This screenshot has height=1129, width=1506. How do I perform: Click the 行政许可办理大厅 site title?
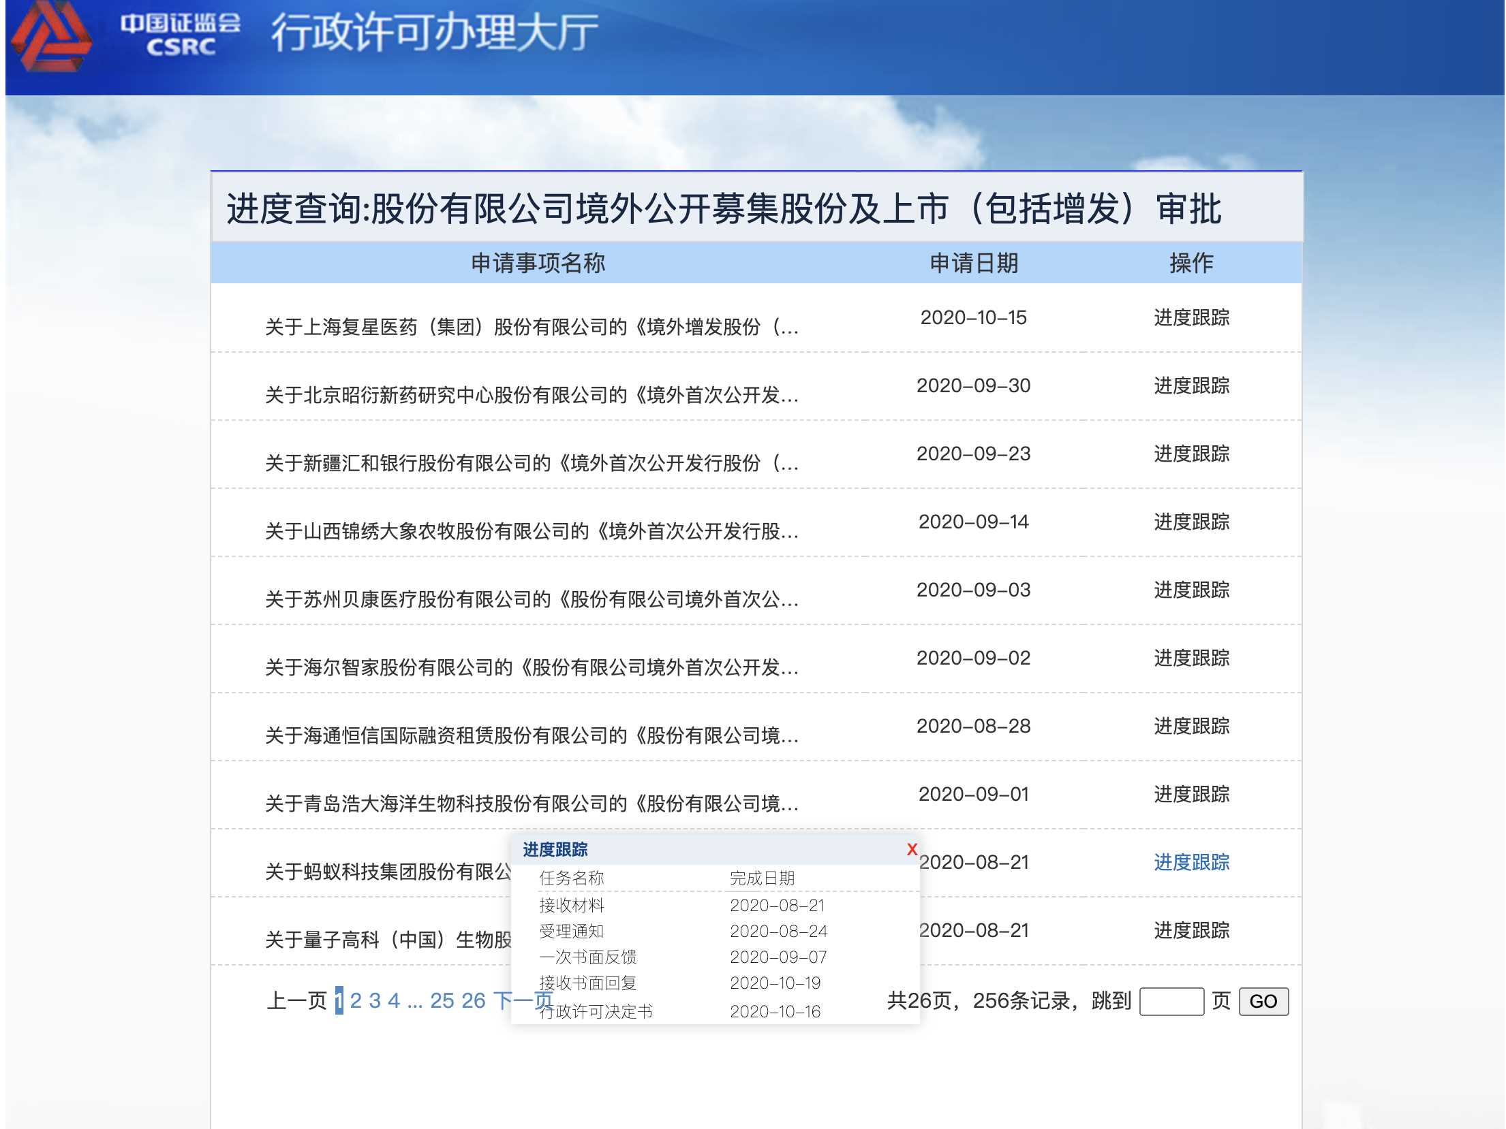click(434, 33)
